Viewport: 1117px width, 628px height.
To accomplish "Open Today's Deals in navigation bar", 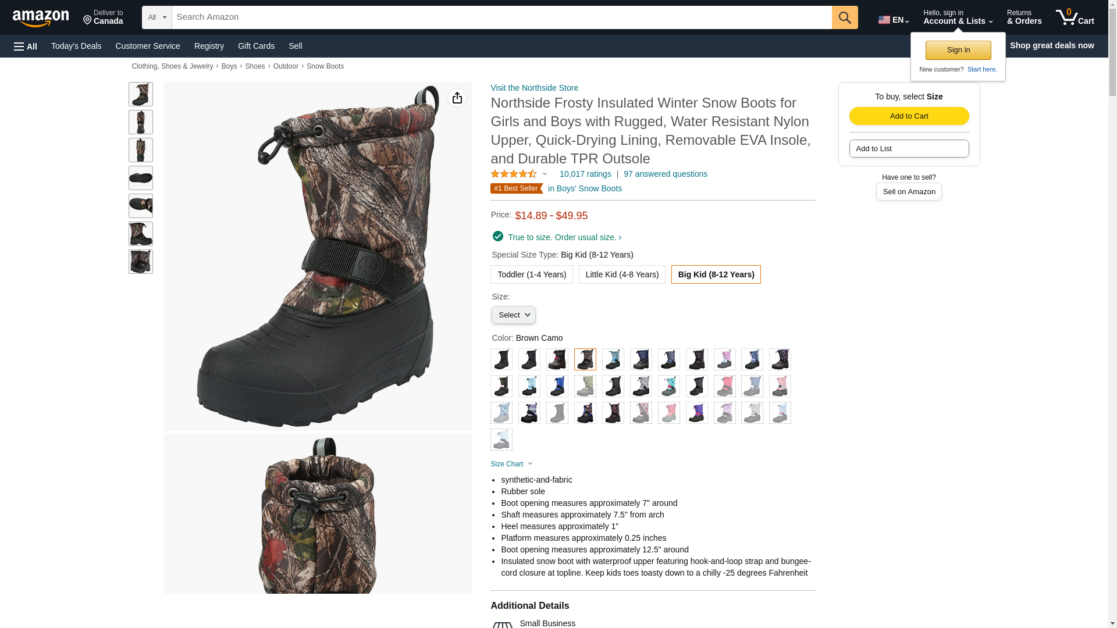I will click(76, 46).
